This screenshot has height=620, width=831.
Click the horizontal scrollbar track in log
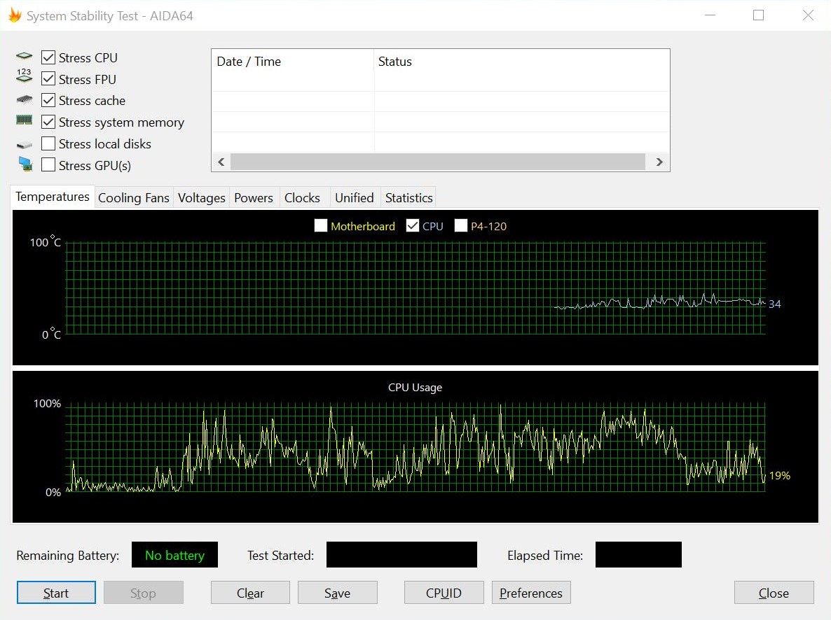point(438,162)
